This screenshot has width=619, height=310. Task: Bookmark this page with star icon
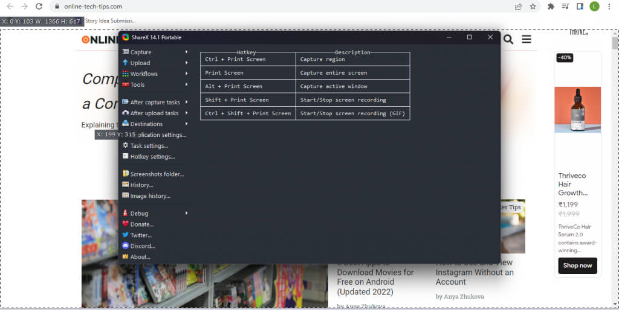pyautogui.click(x=533, y=6)
